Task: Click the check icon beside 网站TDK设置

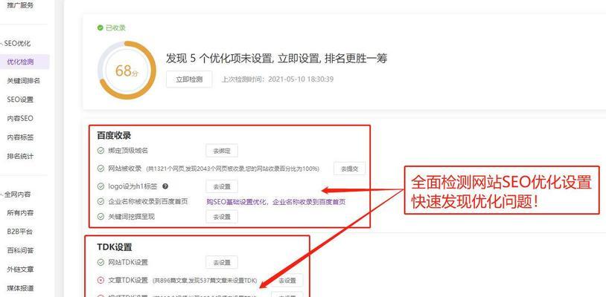Action: coord(101,262)
